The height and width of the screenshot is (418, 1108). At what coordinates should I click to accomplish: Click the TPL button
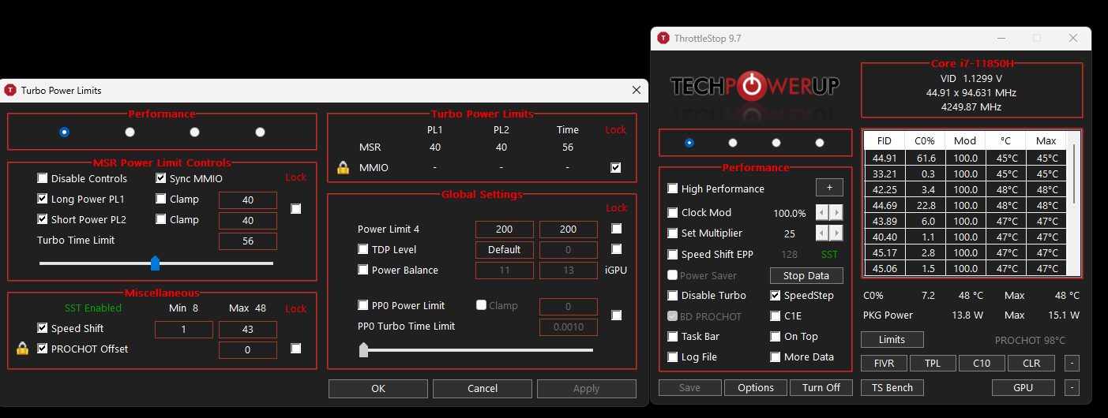[933, 364]
